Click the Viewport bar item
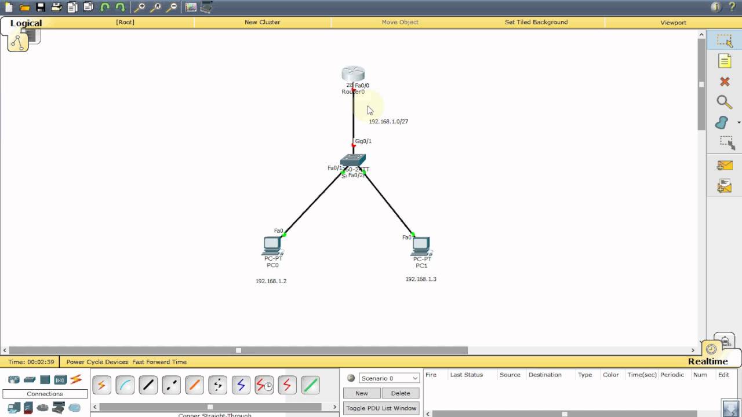 coord(673,23)
